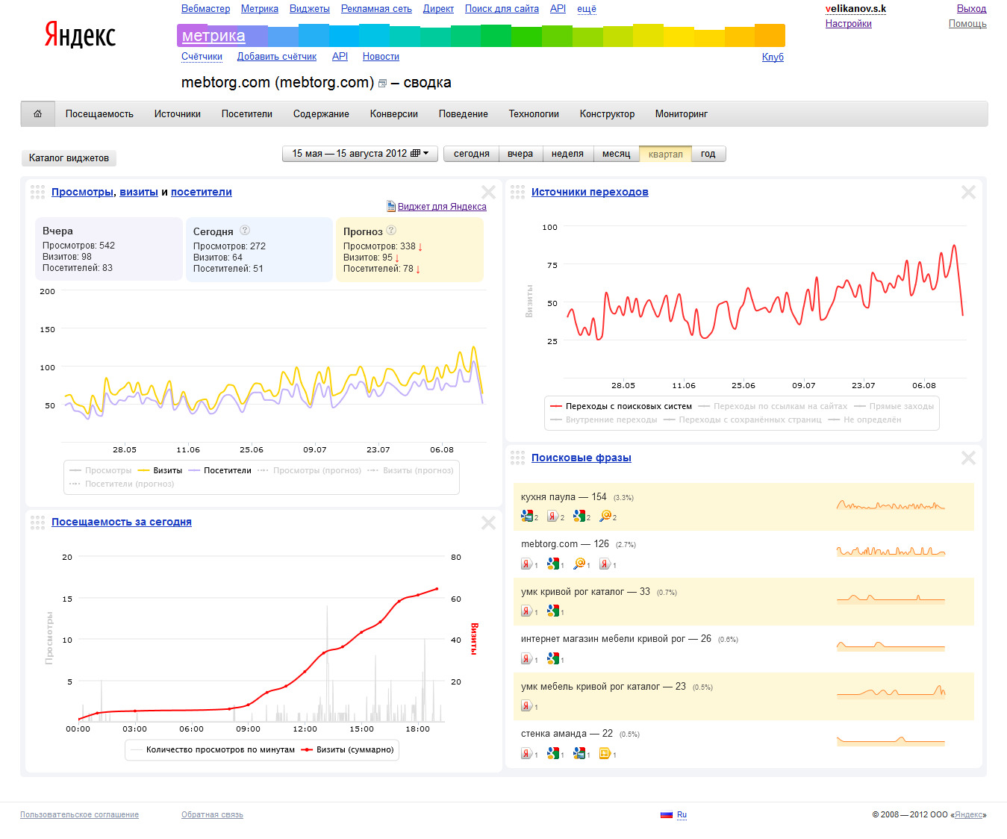The image size is (1007, 839).
Task: Close the Источники переходов widget
Action: coord(968,193)
